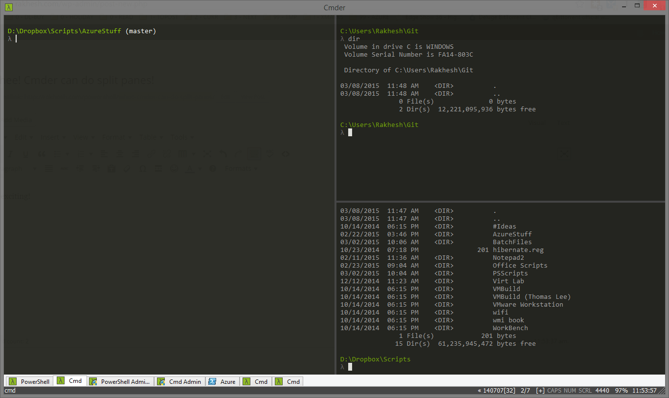Click the « chevron in the status bar

point(479,391)
